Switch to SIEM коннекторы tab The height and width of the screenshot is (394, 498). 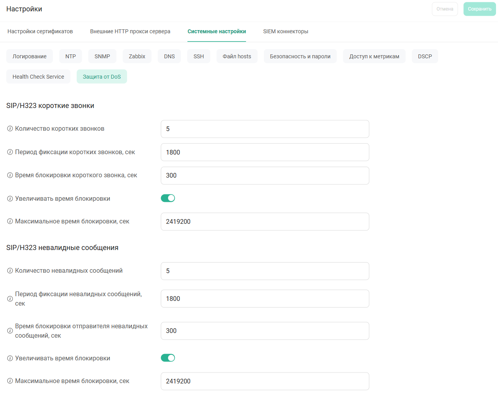click(286, 31)
